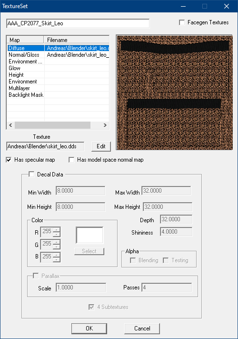Click the R color value field

pyautogui.click(x=47, y=232)
